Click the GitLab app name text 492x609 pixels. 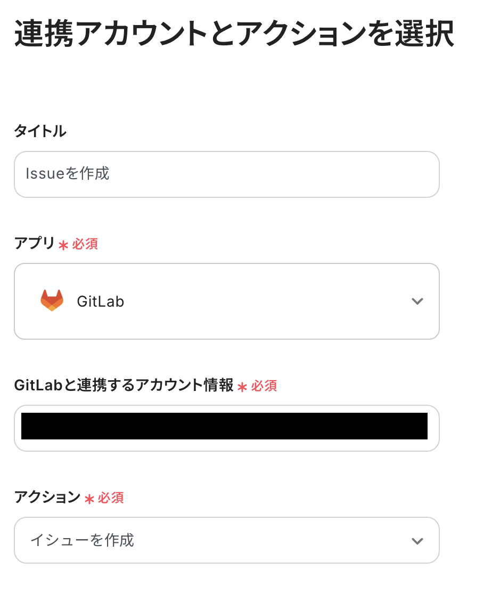click(x=101, y=301)
